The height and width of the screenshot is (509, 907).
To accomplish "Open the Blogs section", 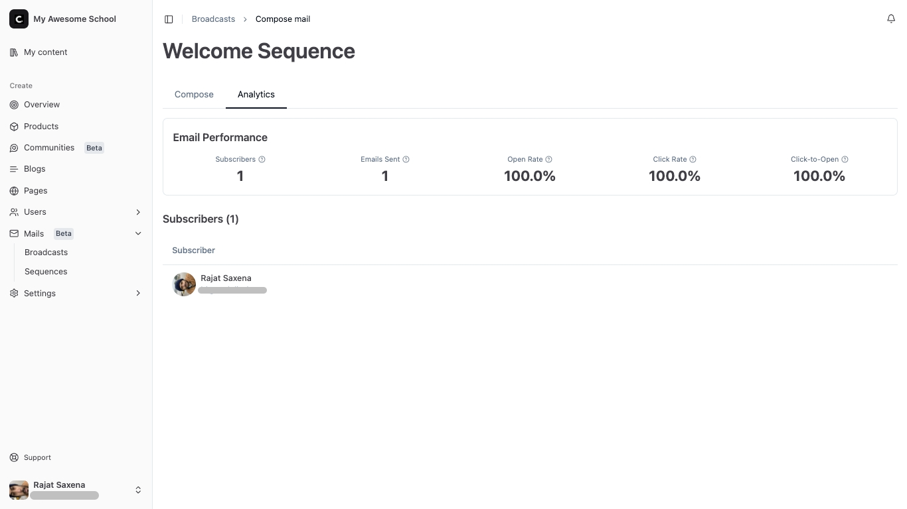I will coord(34,168).
